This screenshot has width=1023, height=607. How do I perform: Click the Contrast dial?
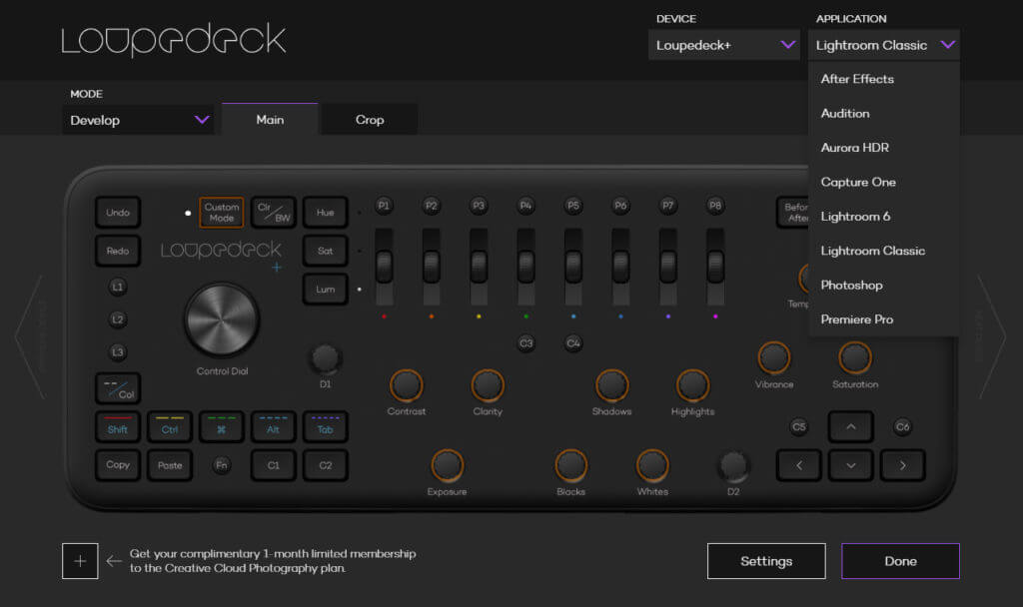406,385
